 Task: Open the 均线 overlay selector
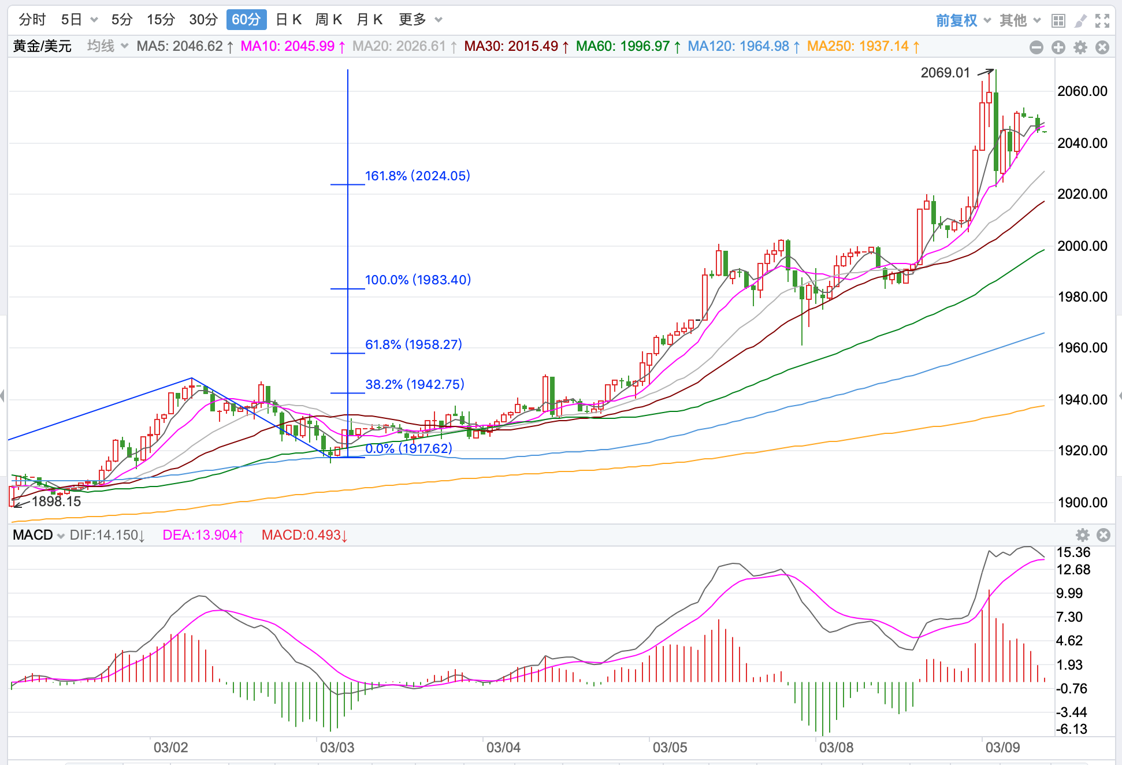(107, 46)
